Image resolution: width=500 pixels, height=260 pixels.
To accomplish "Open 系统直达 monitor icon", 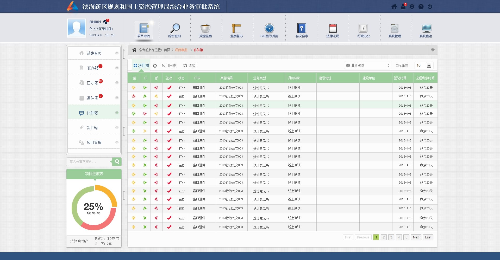I will point(426,31).
